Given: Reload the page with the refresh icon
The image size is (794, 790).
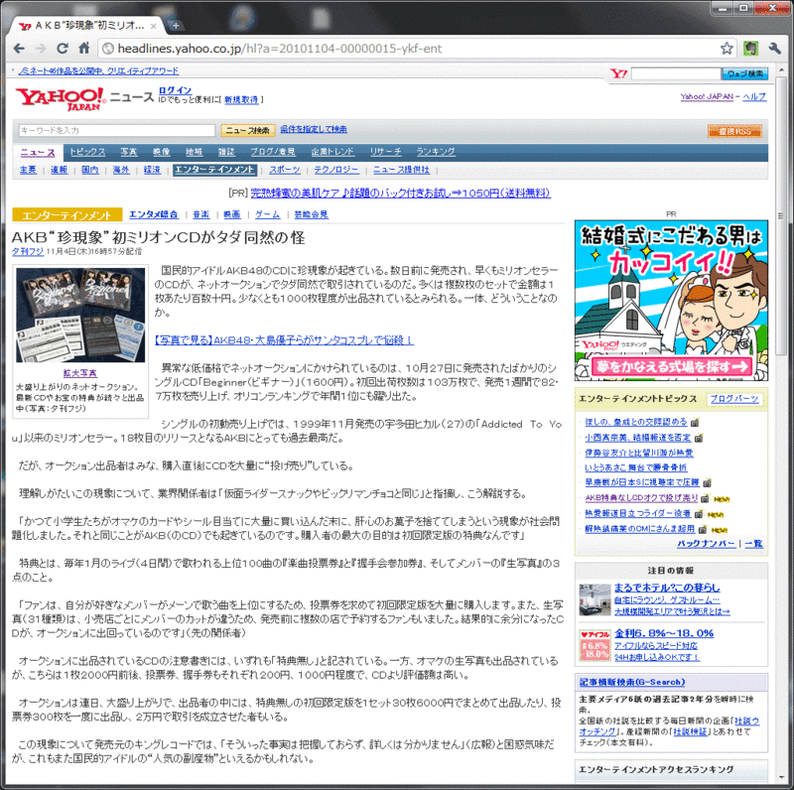Looking at the screenshot, I should [x=63, y=48].
